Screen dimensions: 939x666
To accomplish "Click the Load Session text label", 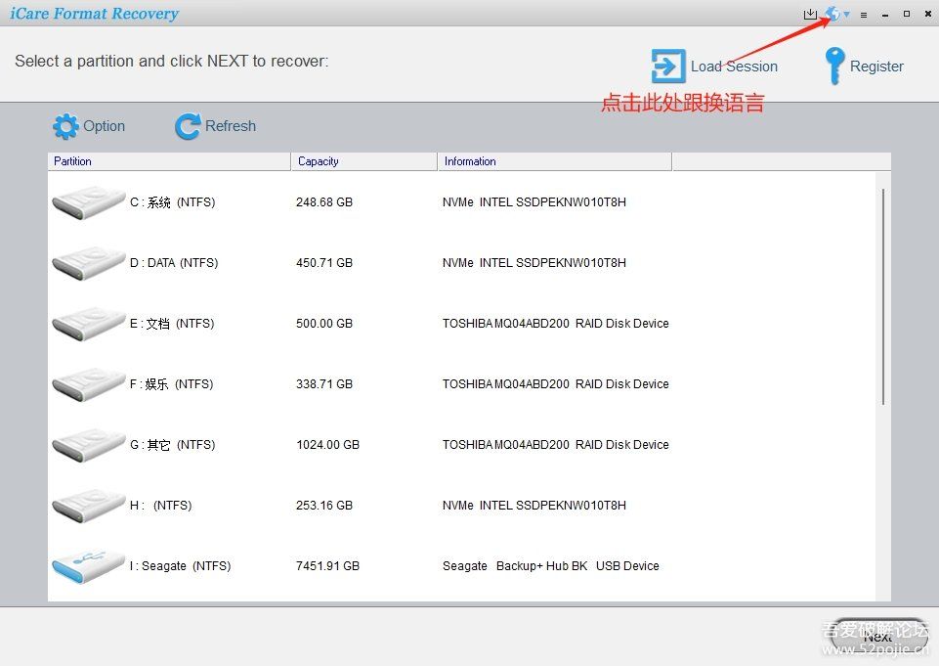I will pos(734,67).
